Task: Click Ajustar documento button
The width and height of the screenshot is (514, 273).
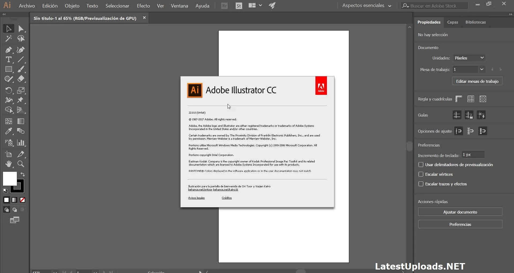Action: (460, 212)
